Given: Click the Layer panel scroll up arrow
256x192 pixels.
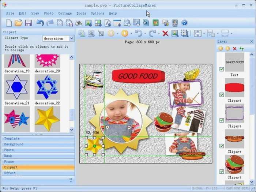Looking at the screenshot, I should click(252, 55).
